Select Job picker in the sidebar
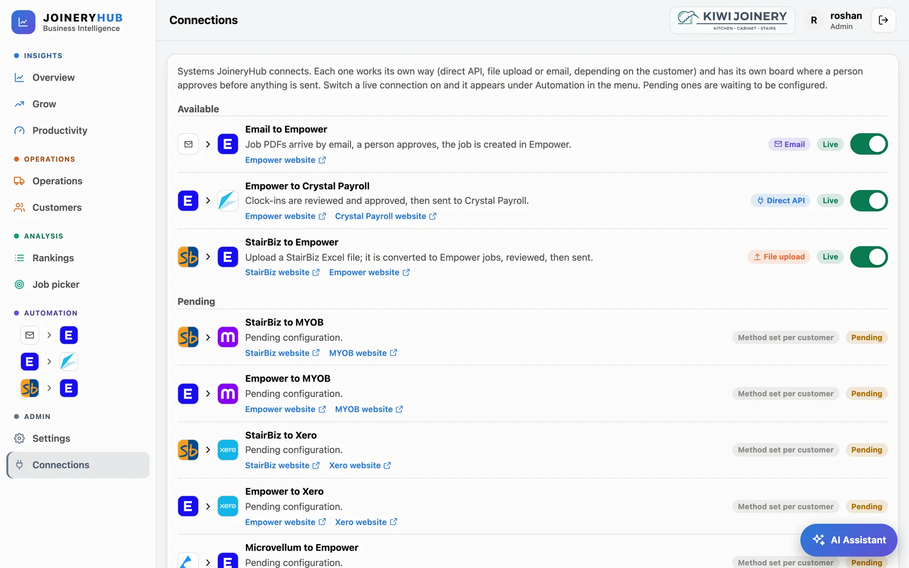 click(78, 284)
